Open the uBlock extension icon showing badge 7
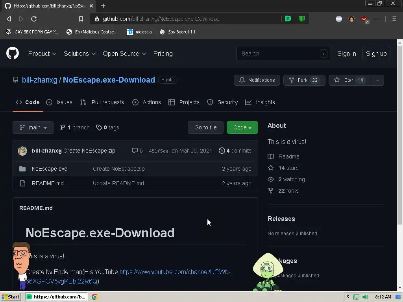The image size is (403, 302). 364,19
